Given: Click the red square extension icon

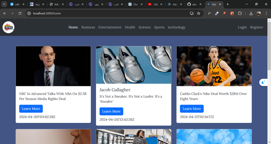Looking at the screenshot, I should click(232, 13).
